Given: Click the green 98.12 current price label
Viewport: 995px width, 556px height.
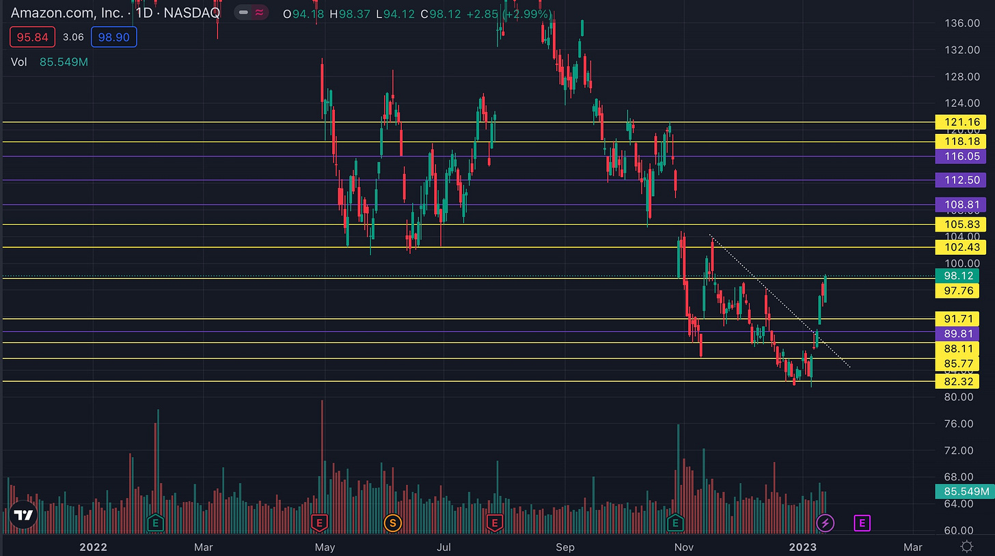Looking at the screenshot, I should coord(957,276).
